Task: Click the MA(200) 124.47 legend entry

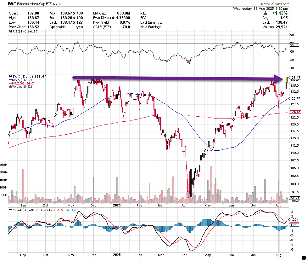Action: click(x=23, y=84)
